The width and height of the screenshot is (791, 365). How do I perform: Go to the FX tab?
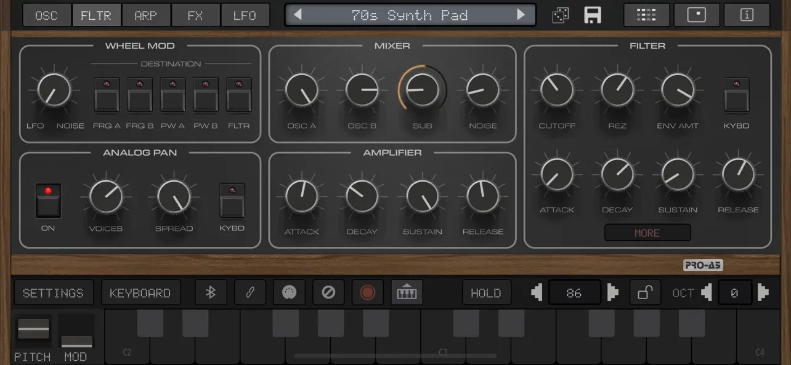(x=195, y=15)
